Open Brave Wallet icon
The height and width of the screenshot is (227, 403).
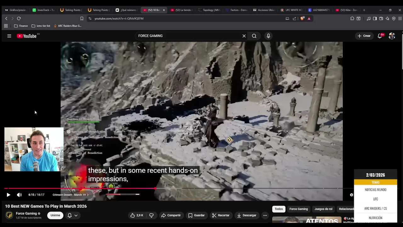click(381, 19)
